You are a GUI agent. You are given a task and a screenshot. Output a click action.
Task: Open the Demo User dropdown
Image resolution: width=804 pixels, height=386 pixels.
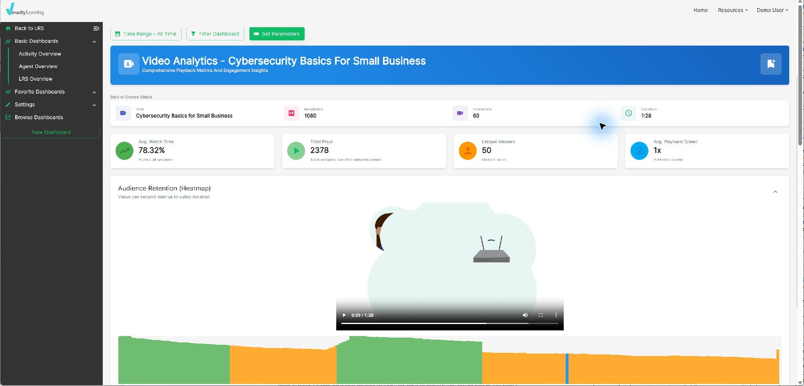pos(772,10)
